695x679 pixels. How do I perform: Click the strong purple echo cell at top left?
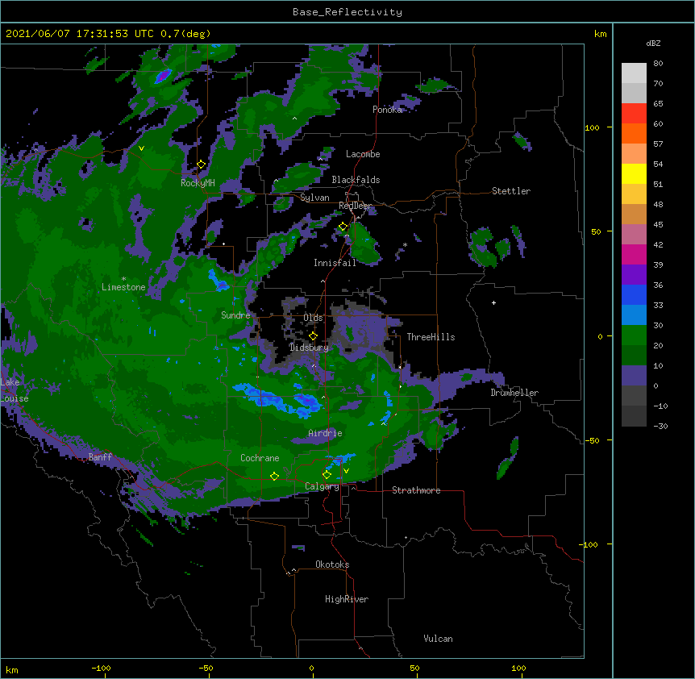coord(163,76)
